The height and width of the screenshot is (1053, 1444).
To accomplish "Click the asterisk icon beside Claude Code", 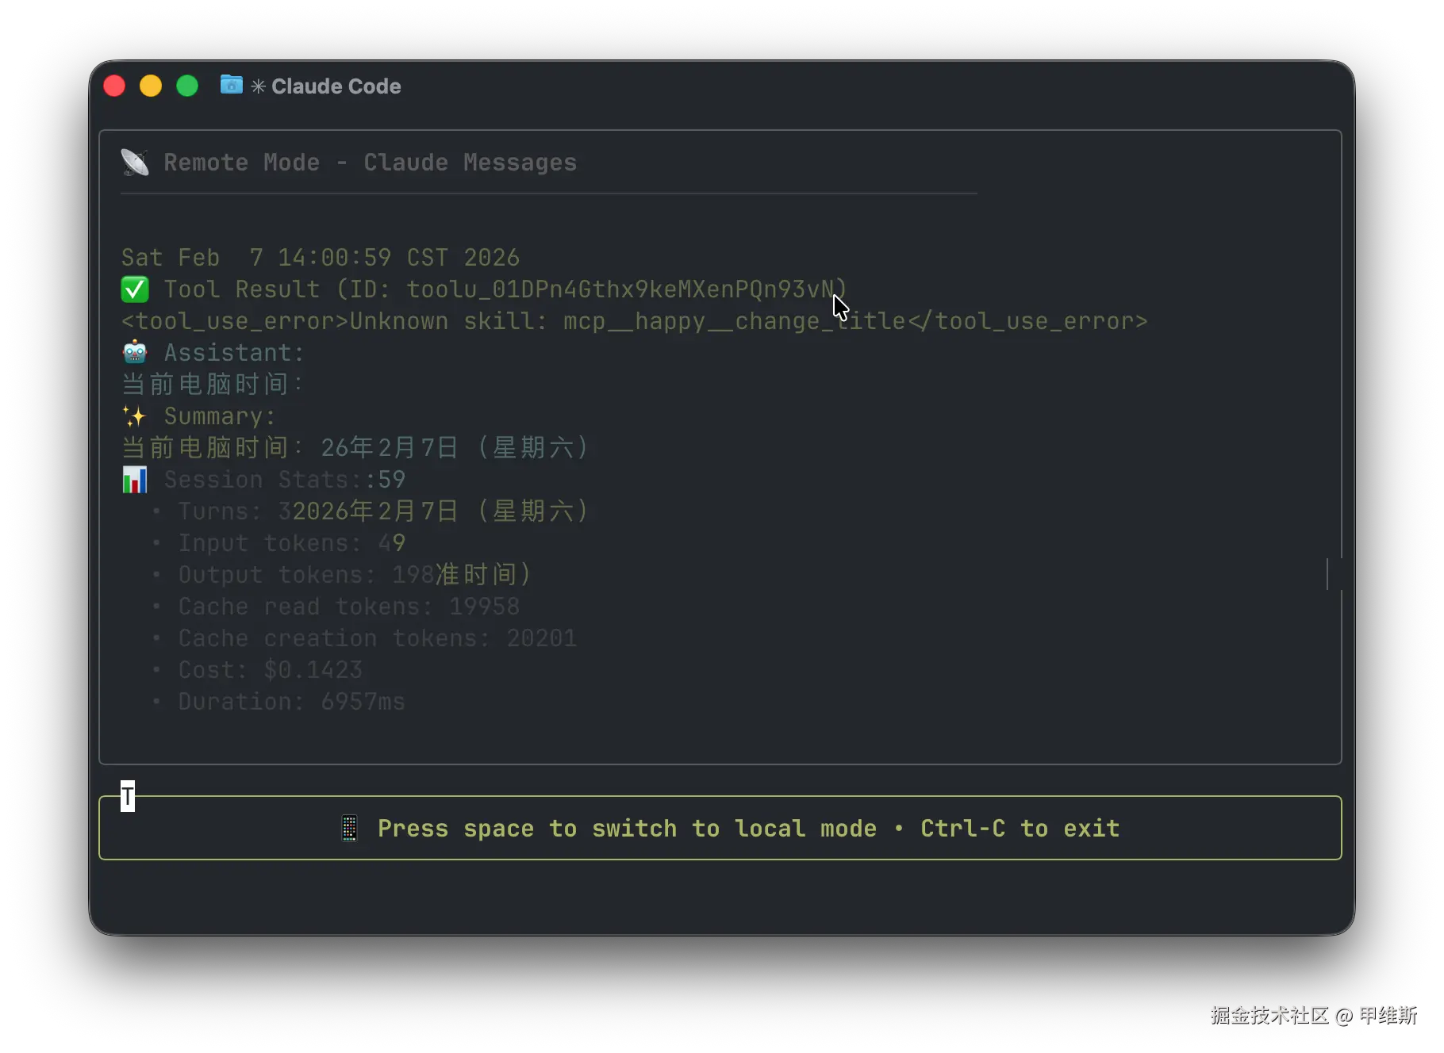I will click(258, 86).
